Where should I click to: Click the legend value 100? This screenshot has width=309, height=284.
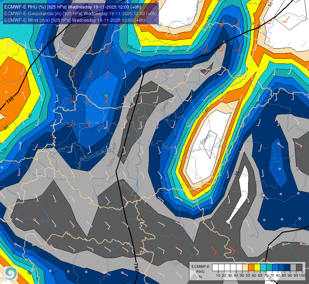(302, 275)
